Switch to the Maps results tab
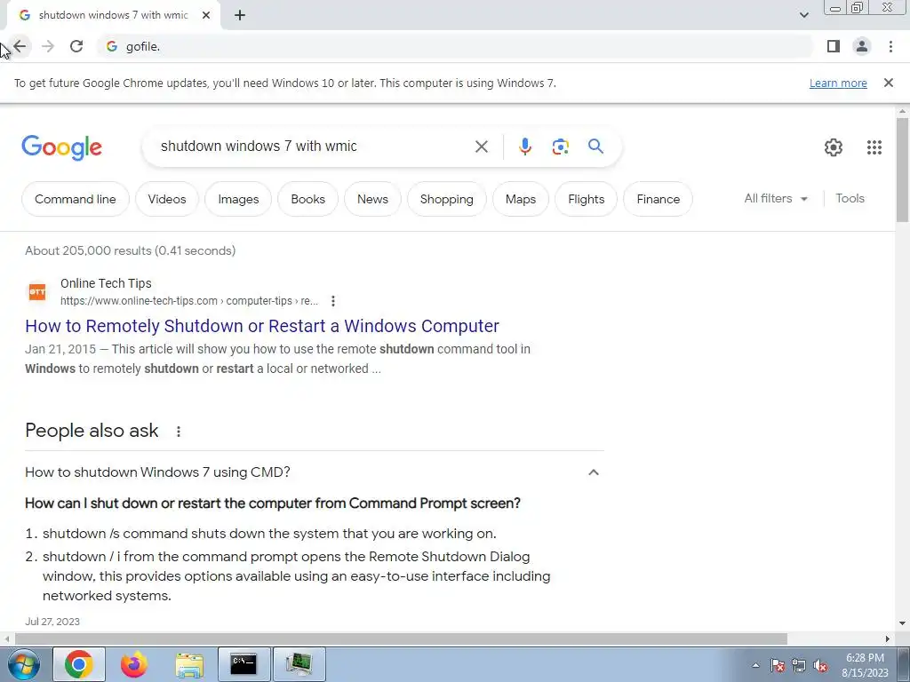The width and height of the screenshot is (910, 682). [521, 199]
